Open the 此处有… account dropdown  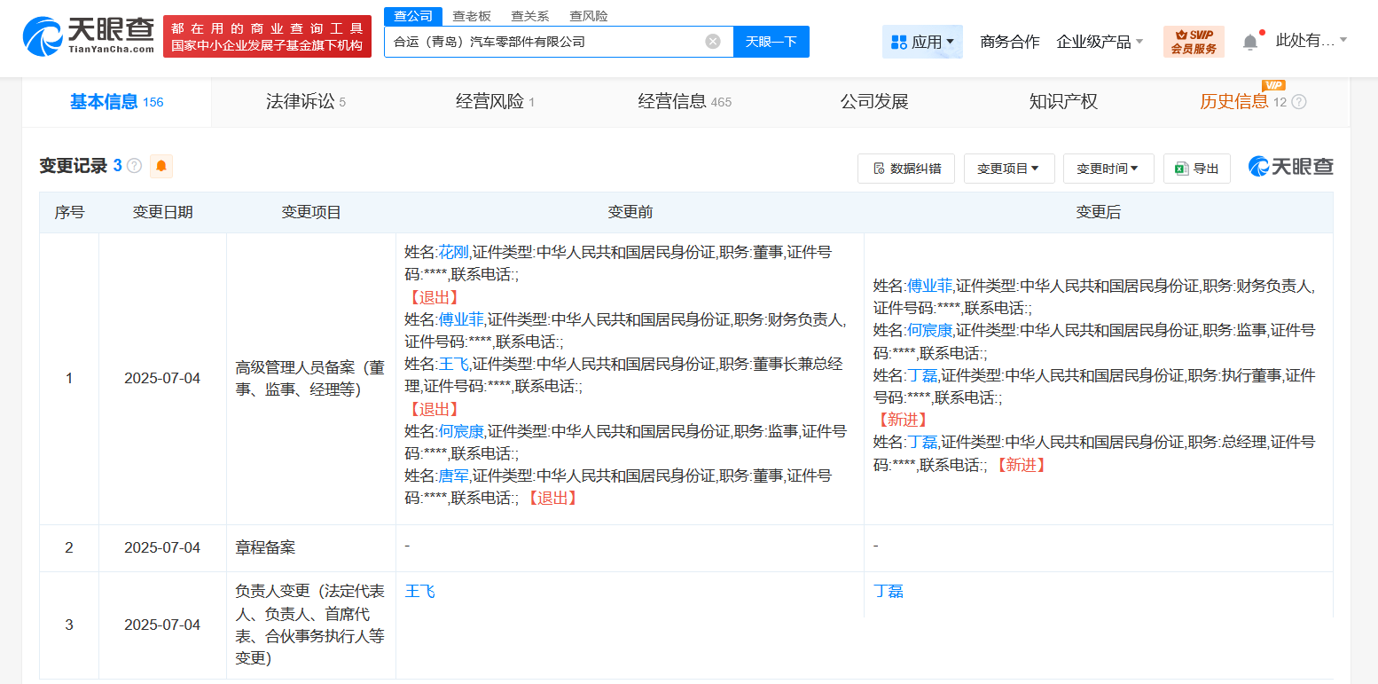pos(1311,41)
